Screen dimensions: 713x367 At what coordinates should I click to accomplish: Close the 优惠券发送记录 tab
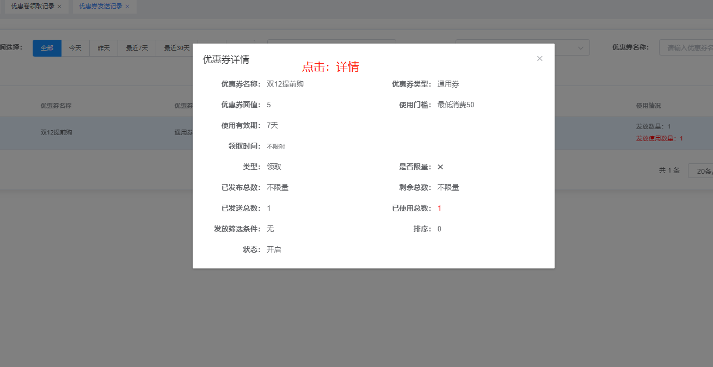(x=127, y=7)
